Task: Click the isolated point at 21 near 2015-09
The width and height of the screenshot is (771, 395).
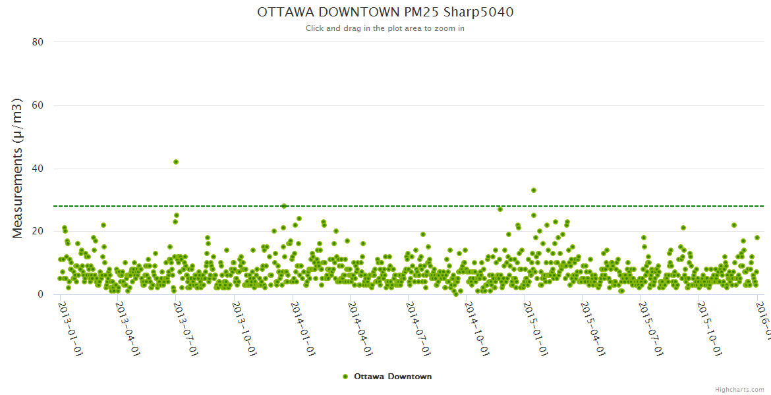Action: (683, 228)
